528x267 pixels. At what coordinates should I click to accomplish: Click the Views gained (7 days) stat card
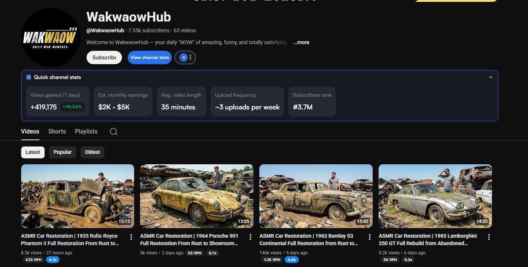pyautogui.click(x=58, y=101)
